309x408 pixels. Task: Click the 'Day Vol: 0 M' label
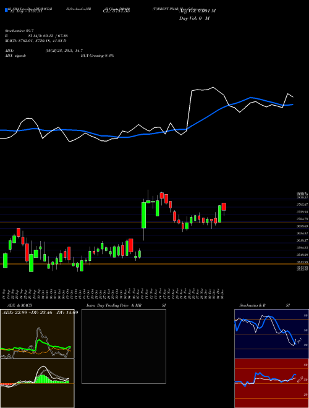point(194,19)
